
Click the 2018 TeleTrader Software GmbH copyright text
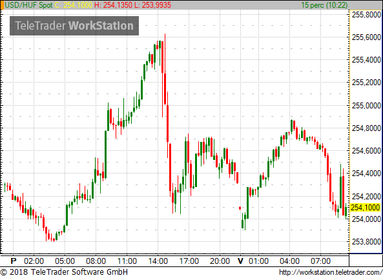[x=64, y=272]
